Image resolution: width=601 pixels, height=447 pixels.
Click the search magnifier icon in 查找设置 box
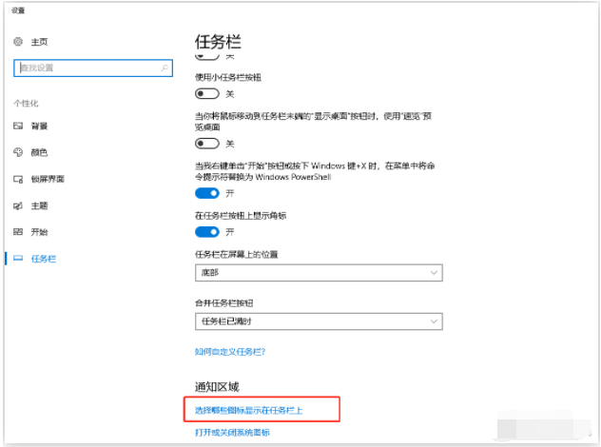[165, 68]
